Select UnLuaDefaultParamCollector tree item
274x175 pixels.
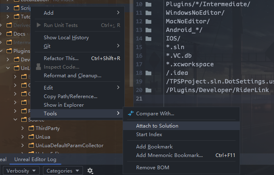(x=70, y=146)
